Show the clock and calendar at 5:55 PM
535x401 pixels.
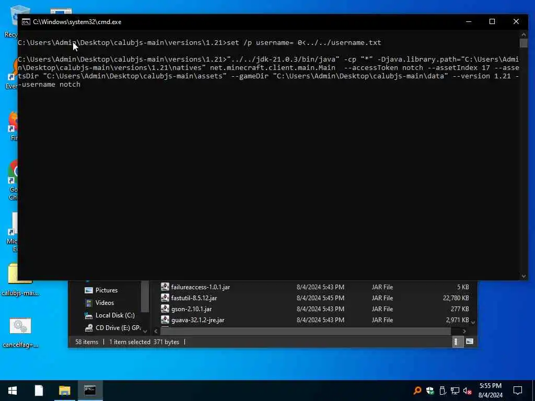pyautogui.click(x=490, y=391)
